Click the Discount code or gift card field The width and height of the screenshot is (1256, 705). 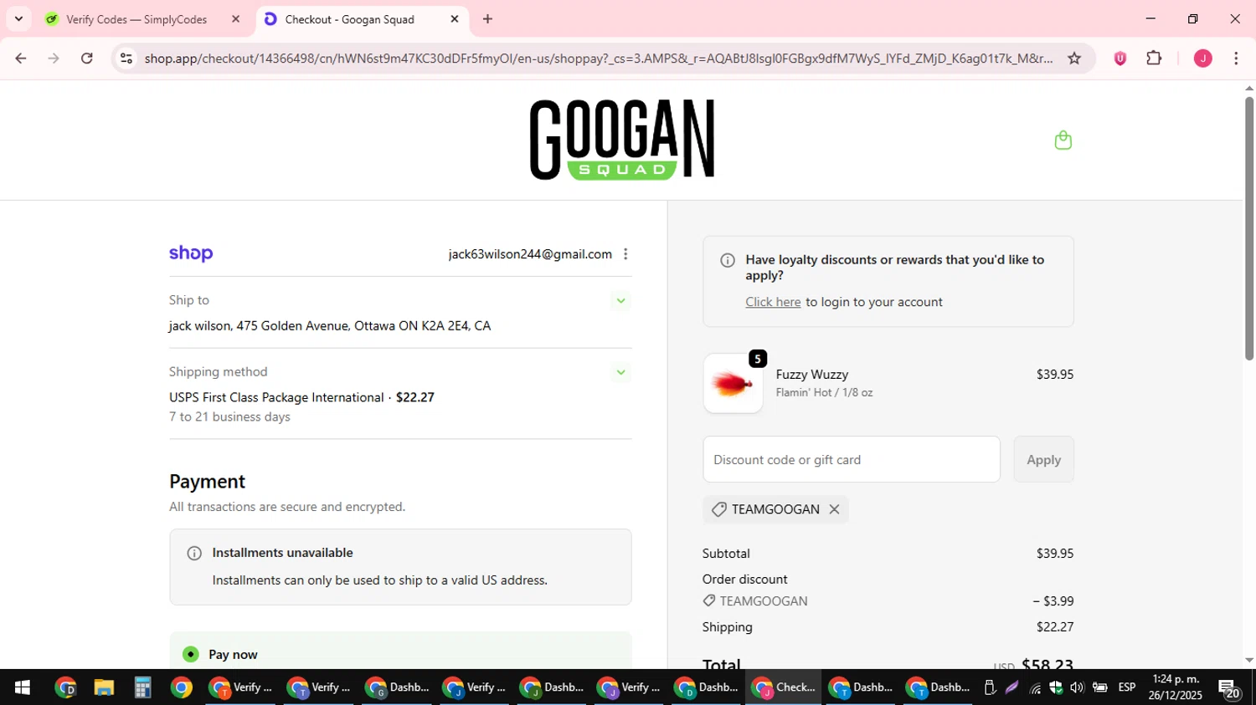[852, 459]
